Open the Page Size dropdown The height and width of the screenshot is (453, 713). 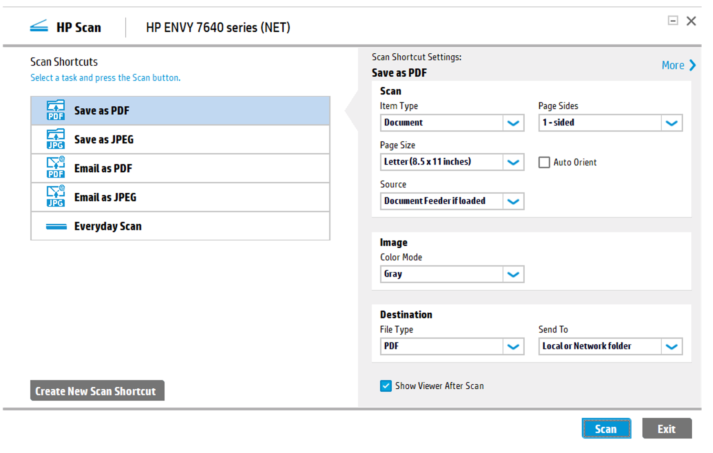[452, 162]
